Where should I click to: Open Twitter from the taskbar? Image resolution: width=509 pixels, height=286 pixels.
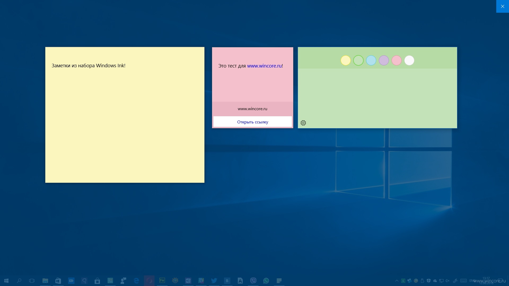pyautogui.click(x=214, y=281)
